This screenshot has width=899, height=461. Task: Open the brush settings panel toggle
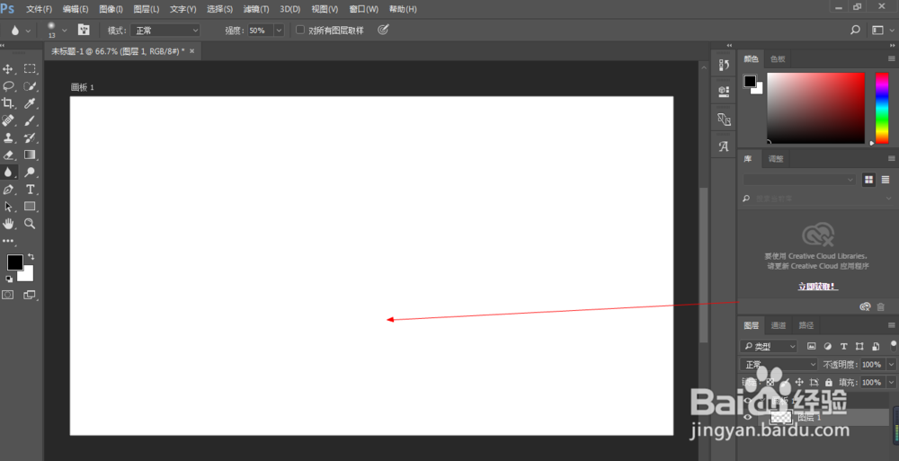[84, 30]
